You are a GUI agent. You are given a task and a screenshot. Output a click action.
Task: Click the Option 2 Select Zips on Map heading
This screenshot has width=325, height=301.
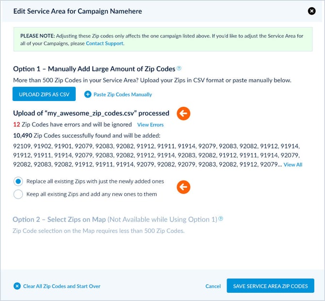[115, 219]
